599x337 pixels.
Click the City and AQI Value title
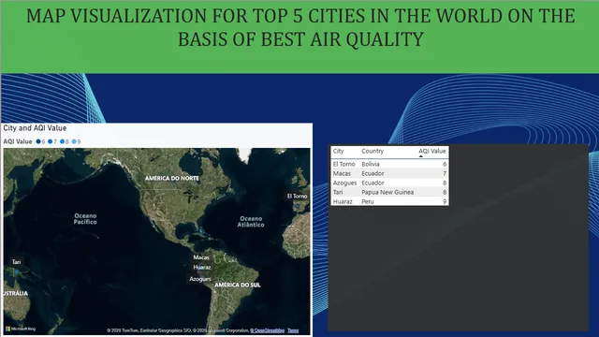35,128
